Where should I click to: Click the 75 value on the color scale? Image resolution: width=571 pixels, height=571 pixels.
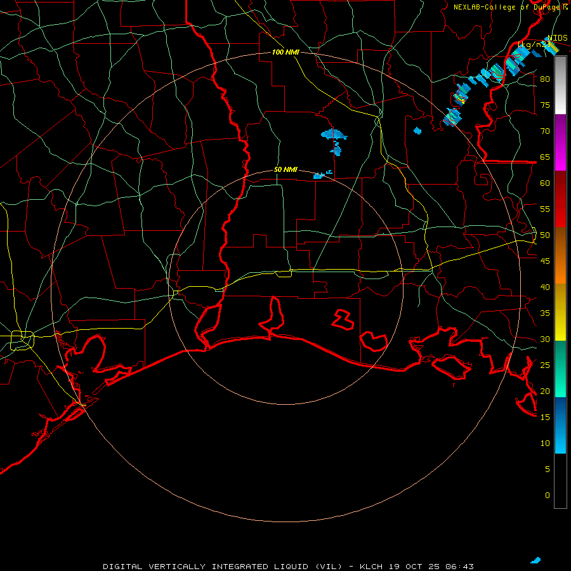coord(545,105)
